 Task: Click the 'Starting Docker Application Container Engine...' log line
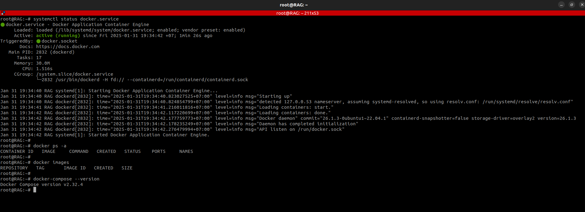coord(153,91)
